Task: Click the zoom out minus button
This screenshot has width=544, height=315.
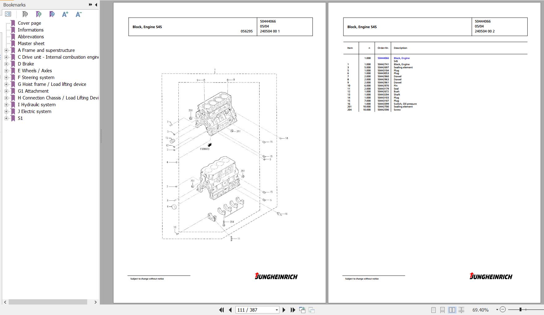Action: pyautogui.click(x=503, y=309)
